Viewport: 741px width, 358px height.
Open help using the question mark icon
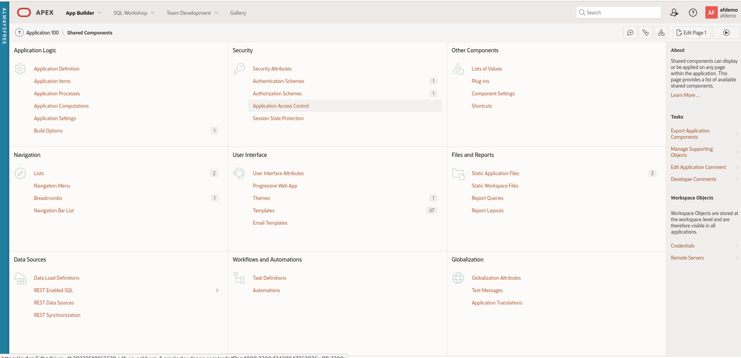[x=693, y=12]
